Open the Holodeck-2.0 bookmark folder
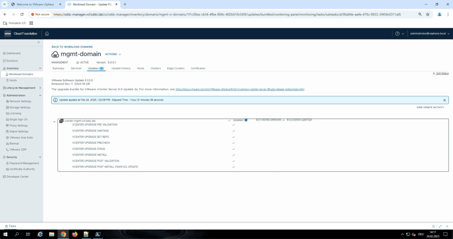This screenshot has height=239, width=453. [x=14, y=23]
